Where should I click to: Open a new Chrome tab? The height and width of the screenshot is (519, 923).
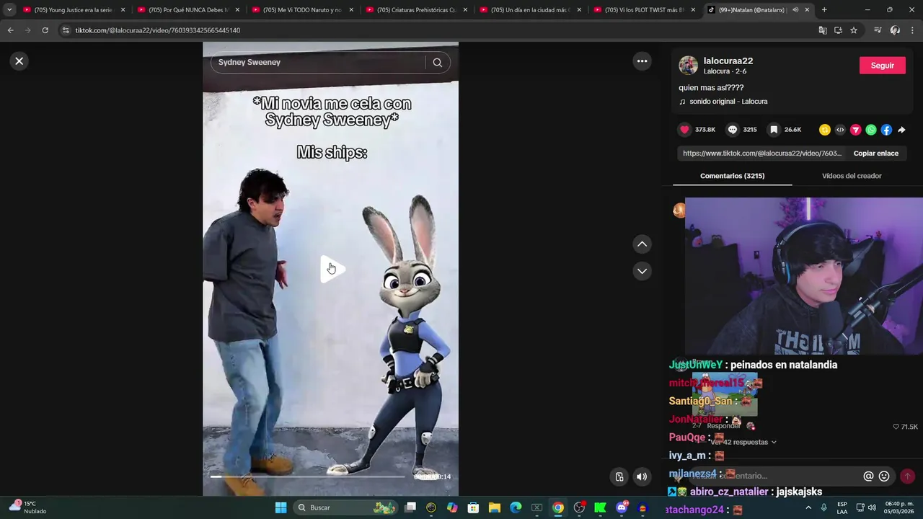point(824,10)
